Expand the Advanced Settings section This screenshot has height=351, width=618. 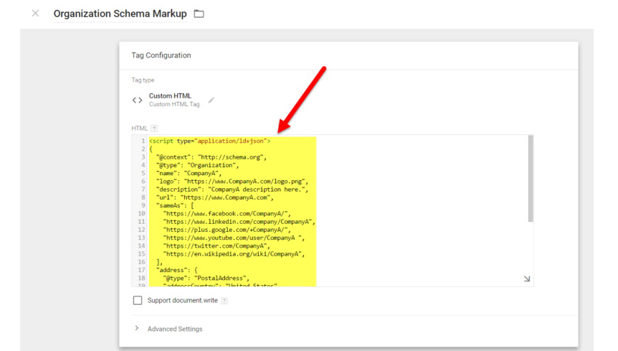(x=137, y=328)
